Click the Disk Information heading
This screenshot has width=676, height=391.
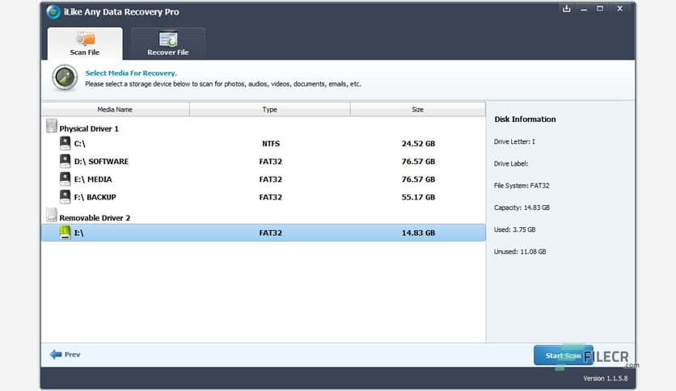point(525,120)
